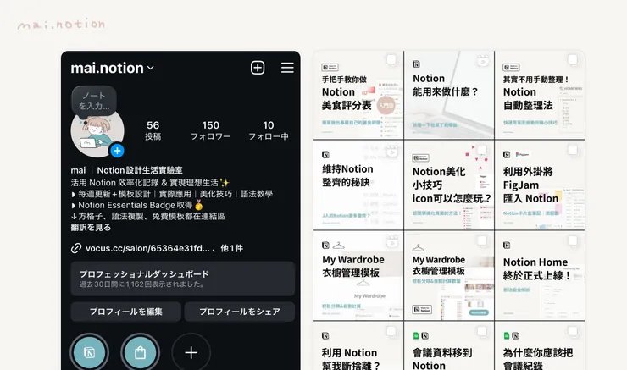Open the 會議資料移到 Notion post
This screenshot has width=627, height=370.
point(449,346)
